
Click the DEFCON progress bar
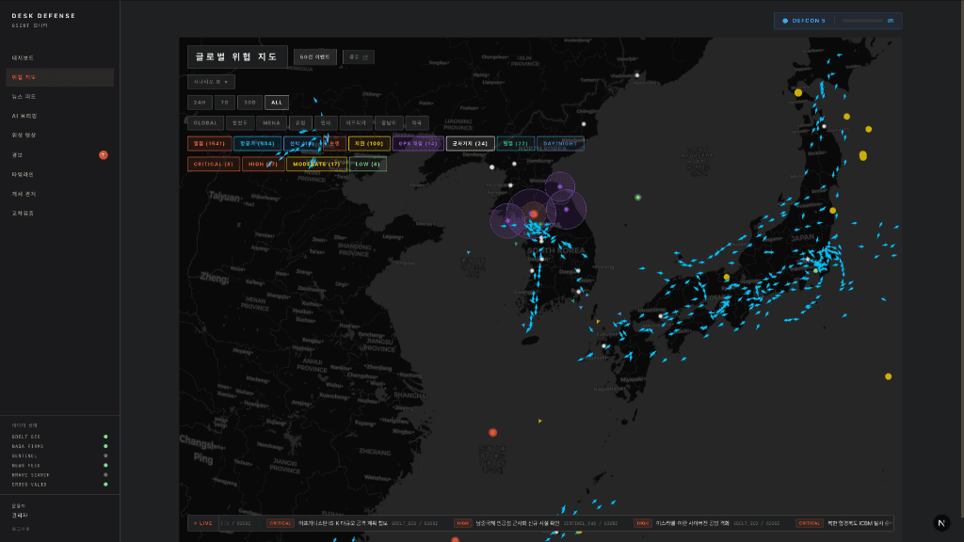pos(861,21)
